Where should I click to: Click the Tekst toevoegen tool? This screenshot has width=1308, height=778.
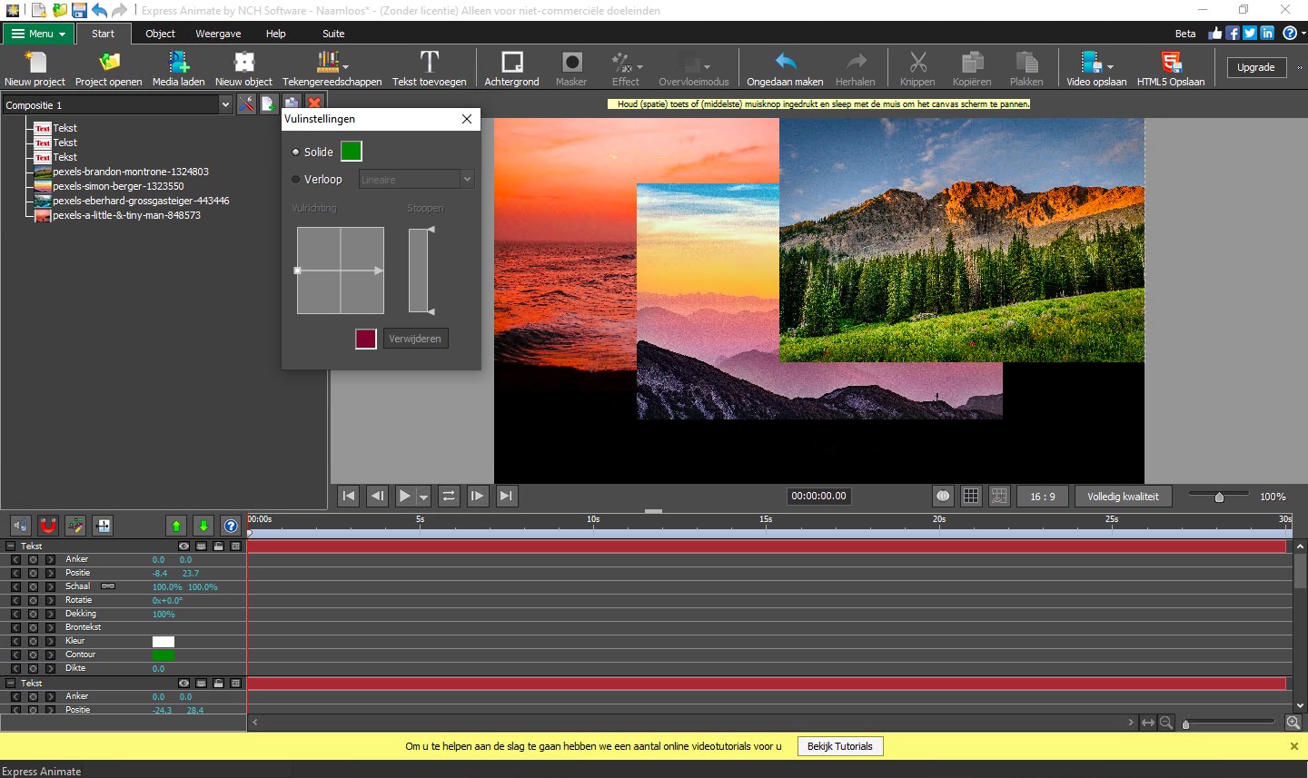tap(429, 68)
